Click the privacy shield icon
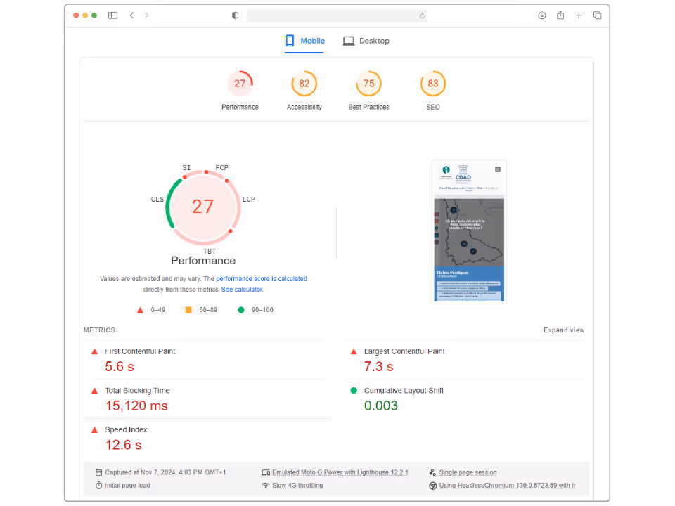The height and width of the screenshot is (506, 675). click(x=235, y=15)
